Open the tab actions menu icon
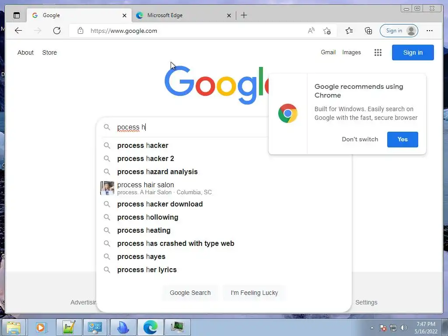 point(17,15)
